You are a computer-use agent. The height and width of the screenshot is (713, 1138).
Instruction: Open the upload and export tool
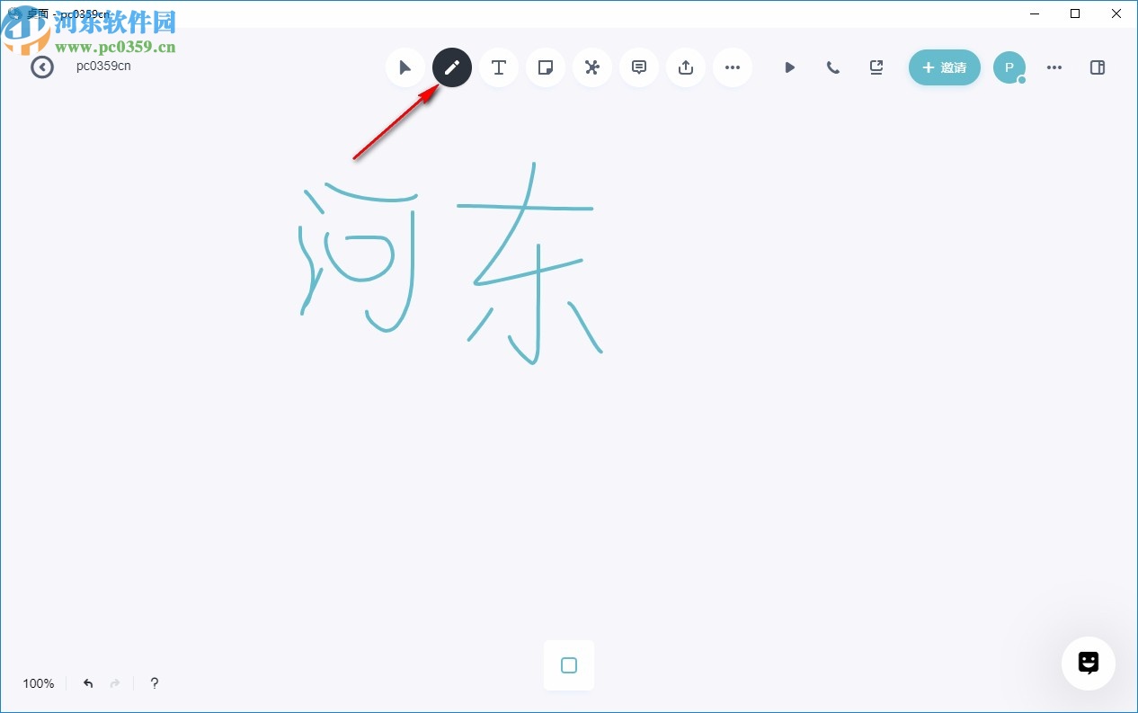(x=686, y=67)
